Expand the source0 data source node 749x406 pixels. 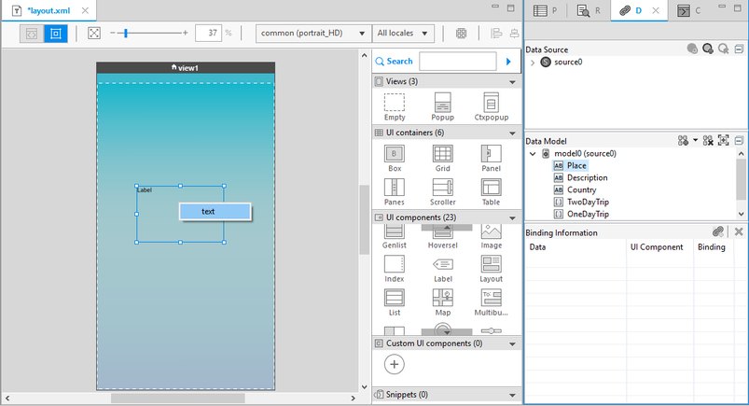point(532,62)
